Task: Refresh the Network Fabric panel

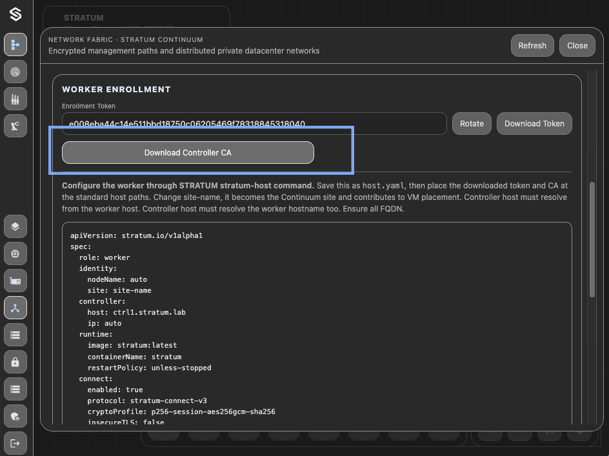Action: point(532,45)
